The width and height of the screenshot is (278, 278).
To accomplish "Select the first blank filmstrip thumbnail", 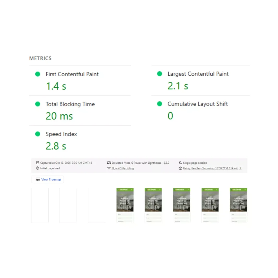I will click(40, 205).
